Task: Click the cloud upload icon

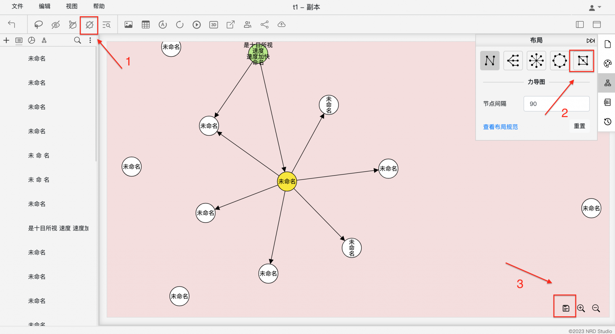Action: [x=281, y=25]
